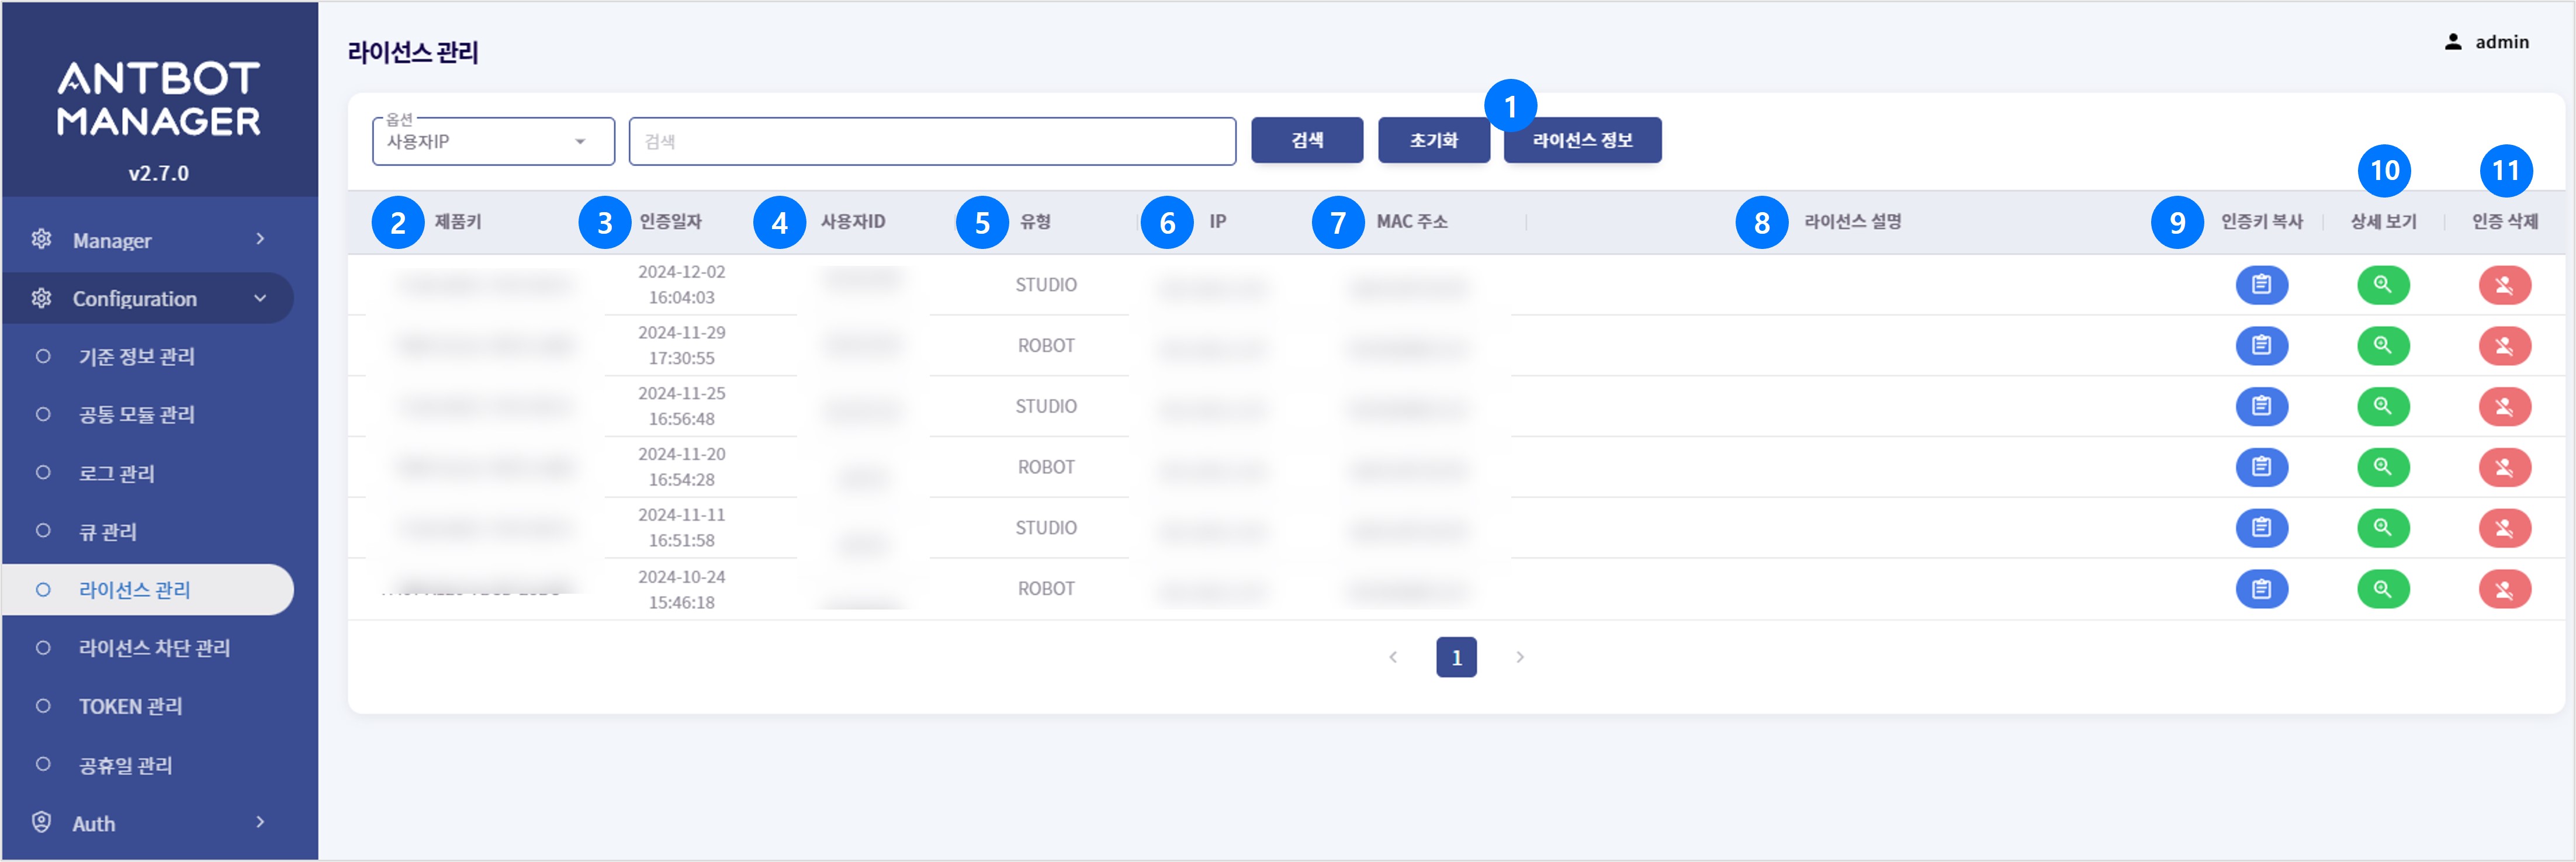This screenshot has height=862, width=2576.
Task: Open 라이선스 정보 button
Action: tap(1582, 140)
